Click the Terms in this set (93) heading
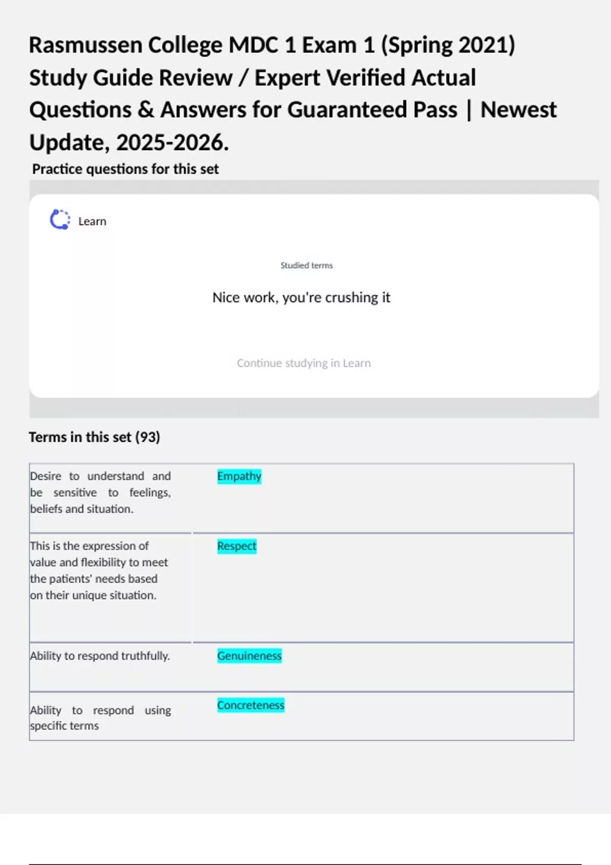 click(94, 437)
